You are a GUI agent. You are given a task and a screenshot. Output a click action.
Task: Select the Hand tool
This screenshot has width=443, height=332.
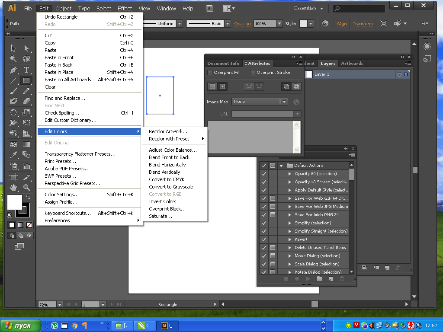click(x=13, y=188)
